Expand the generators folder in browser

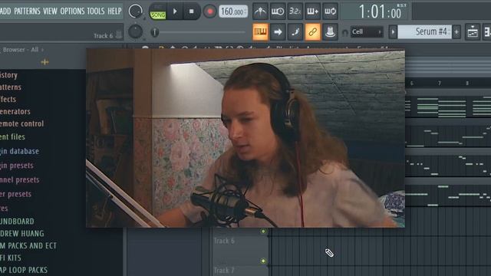(x=15, y=111)
